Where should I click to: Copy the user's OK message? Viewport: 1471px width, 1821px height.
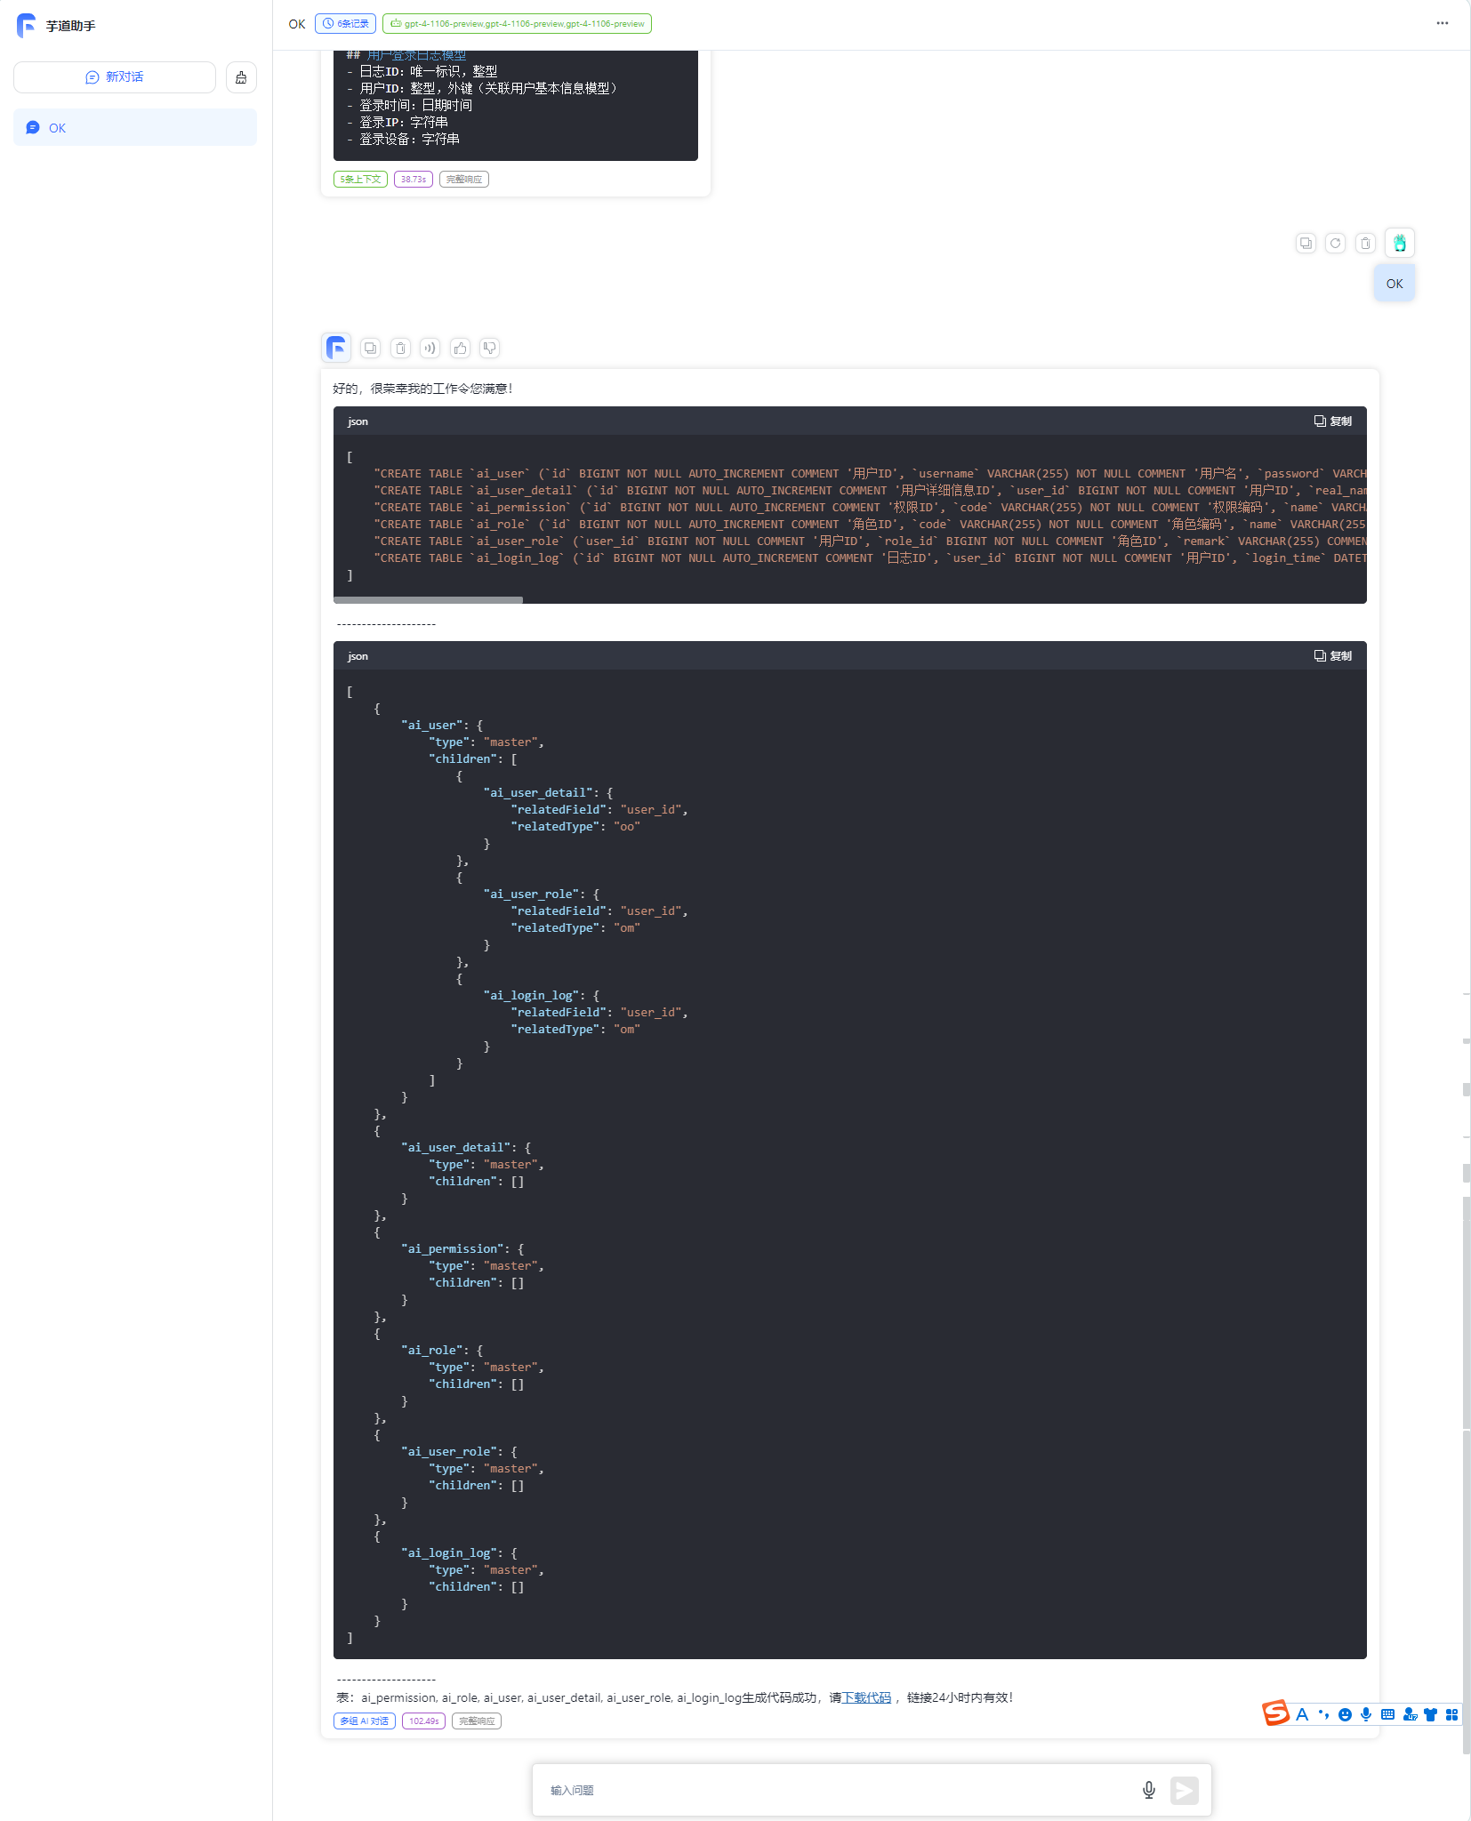[x=1306, y=243]
